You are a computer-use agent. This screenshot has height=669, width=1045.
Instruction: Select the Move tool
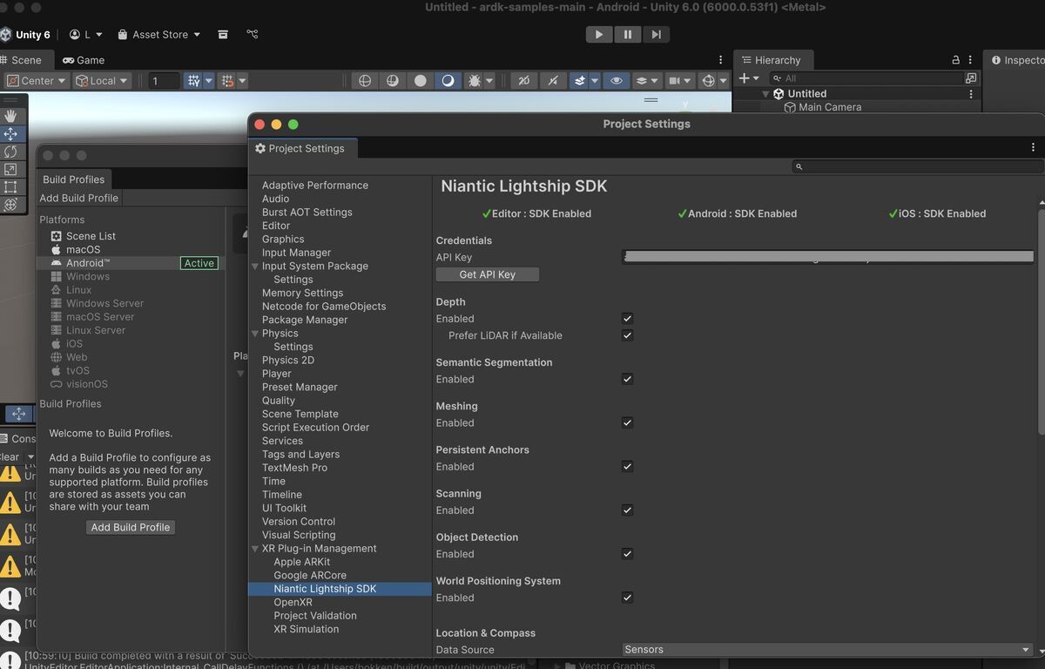(11, 133)
